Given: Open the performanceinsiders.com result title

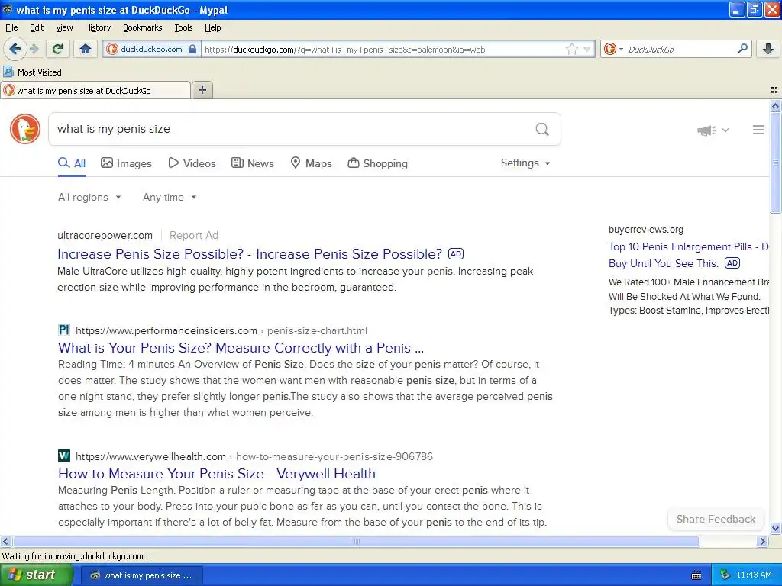Looking at the screenshot, I should click(x=241, y=348).
